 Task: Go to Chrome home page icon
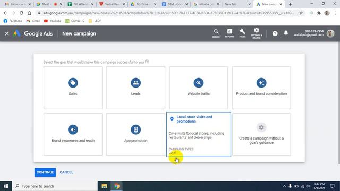click(x=29, y=13)
